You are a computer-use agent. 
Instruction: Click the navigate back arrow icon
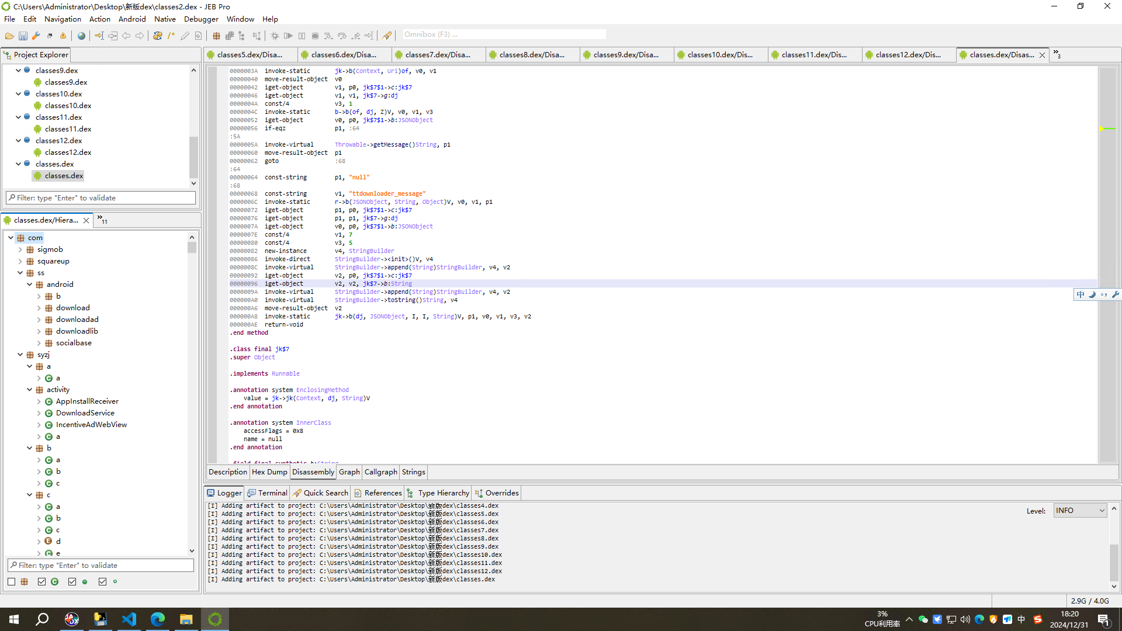coord(126,36)
